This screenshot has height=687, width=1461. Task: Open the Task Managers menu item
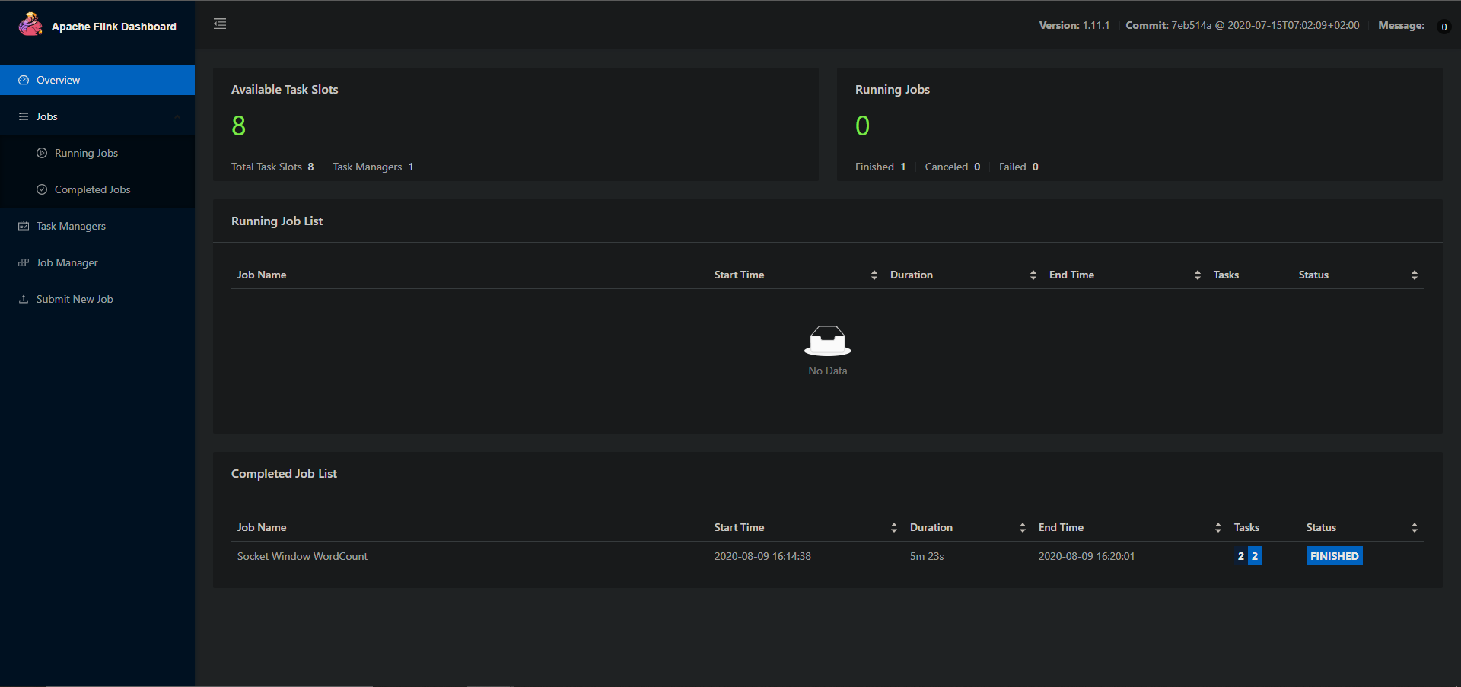click(x=97, y=226)
